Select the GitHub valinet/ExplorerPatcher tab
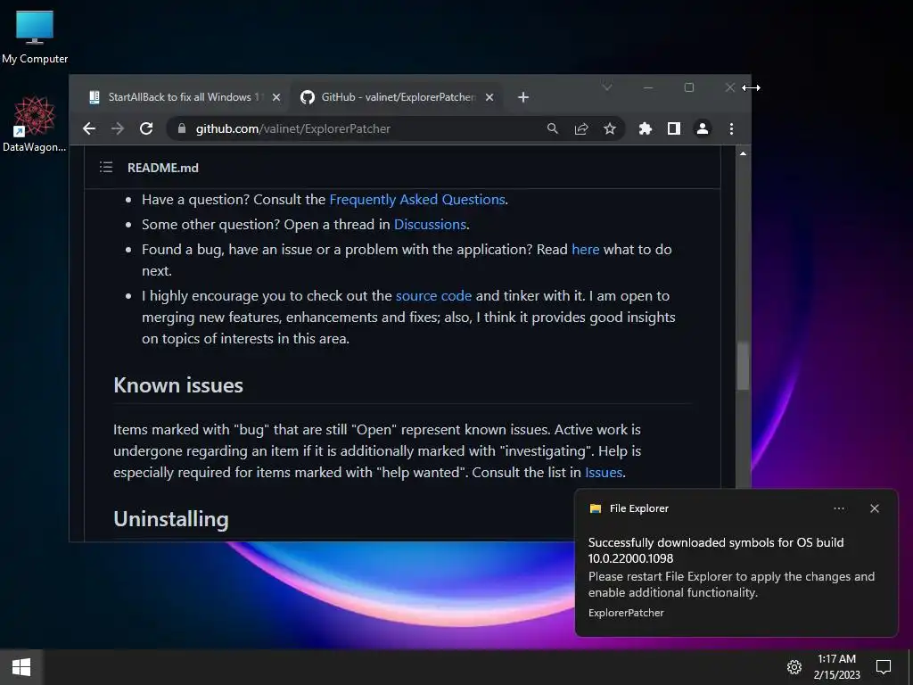The image size is (913, 685). pyautogui.click(x=398, y=97)
